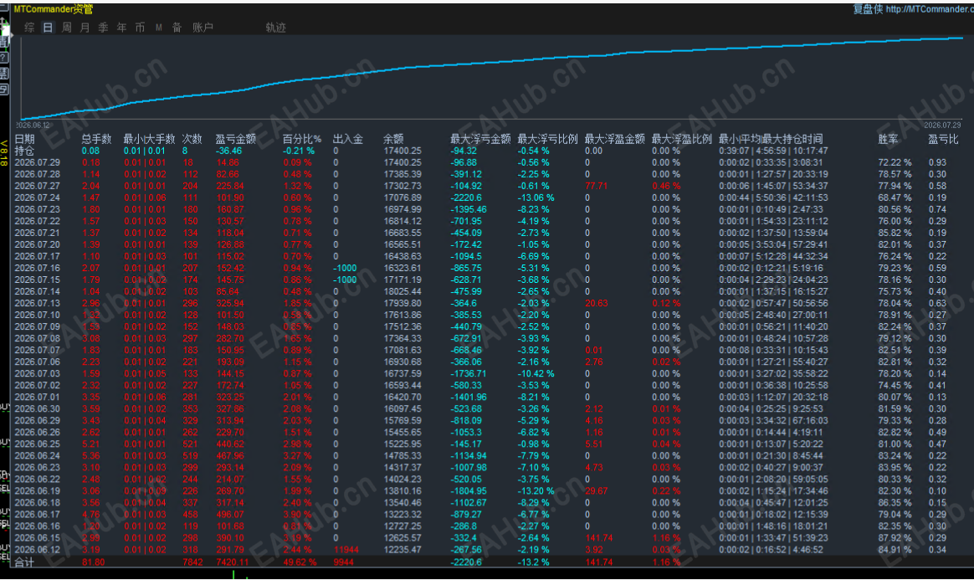Click the 86.35 % win rate cell

(895, 502)
